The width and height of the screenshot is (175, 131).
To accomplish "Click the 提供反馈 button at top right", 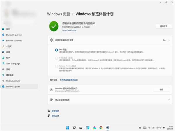I will click(x=163, y=26).
